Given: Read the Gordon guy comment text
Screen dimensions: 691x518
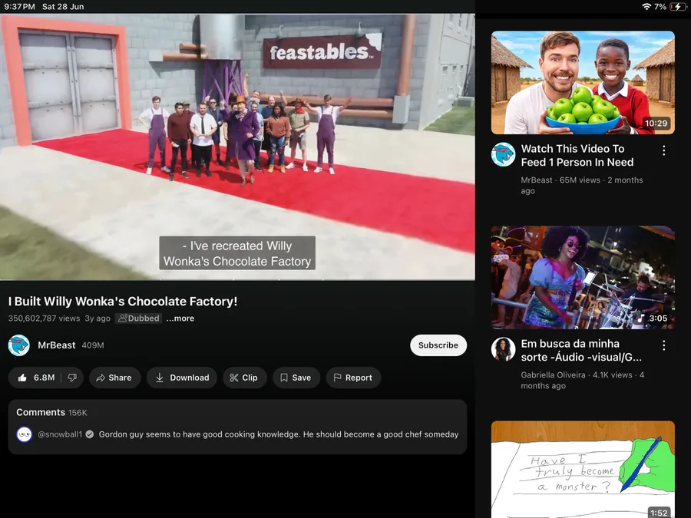Looking at the screenshot, I should click(279, 434).
